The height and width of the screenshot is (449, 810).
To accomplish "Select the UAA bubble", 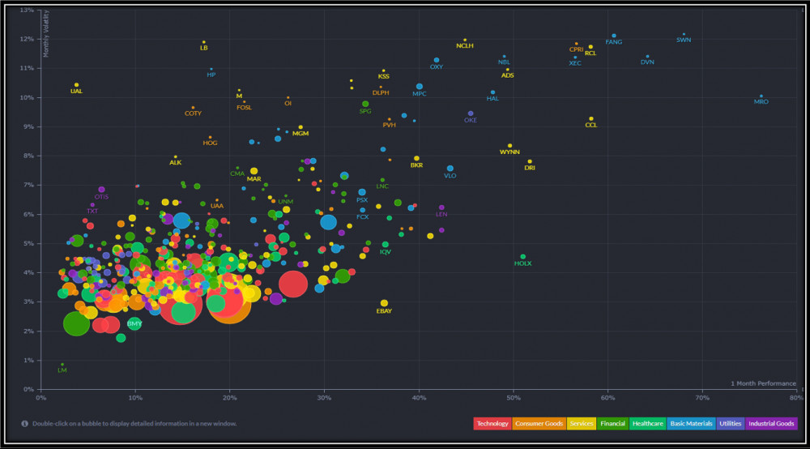I will point(217,200).
